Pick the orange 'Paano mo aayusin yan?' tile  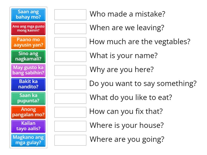coord(28,43)
